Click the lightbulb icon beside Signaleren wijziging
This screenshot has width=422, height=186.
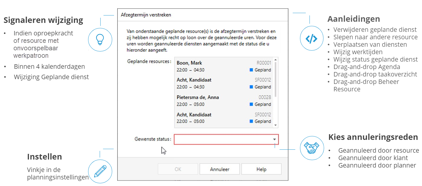coord(100,40)
